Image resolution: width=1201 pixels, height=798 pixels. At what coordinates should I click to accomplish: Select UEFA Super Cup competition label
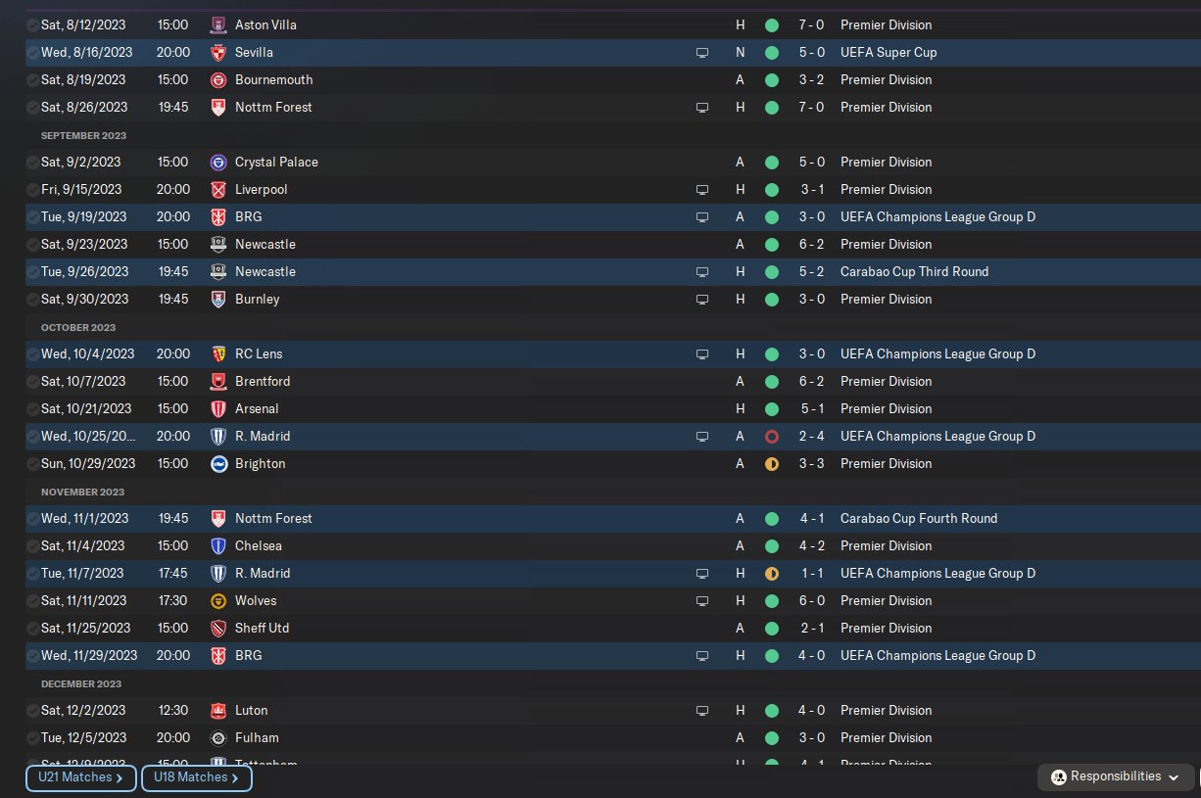point(889,52)
